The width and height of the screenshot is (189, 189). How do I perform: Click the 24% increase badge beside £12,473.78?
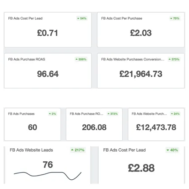click(x=175, y=114)
